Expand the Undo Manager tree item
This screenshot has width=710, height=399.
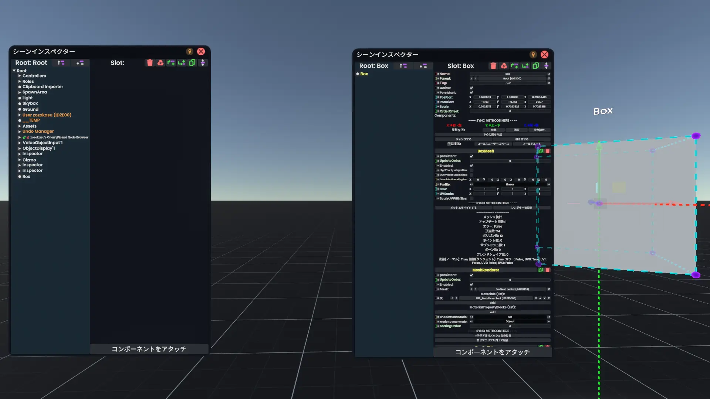(20, 132)
